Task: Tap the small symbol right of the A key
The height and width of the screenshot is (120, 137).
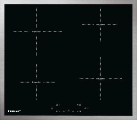Action: [x=87, y=108]
